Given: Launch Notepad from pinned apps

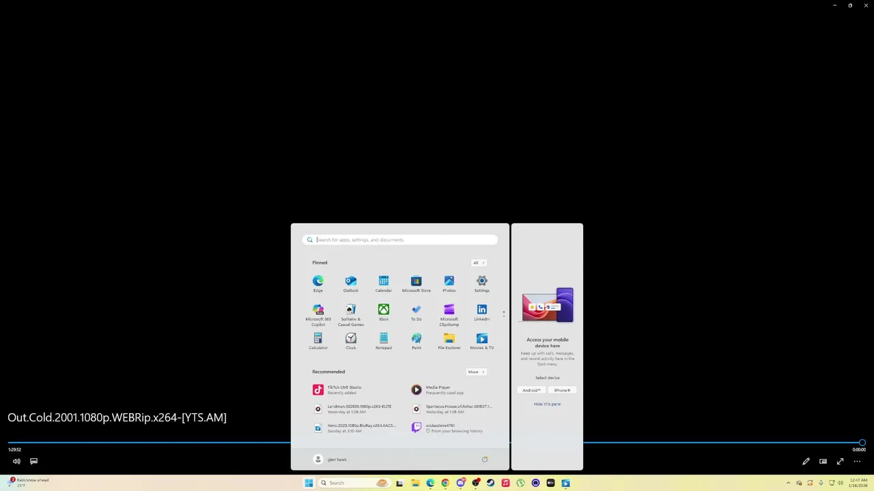Looking at the screenshot, I should pyautogui.click(x=384, y=342).
